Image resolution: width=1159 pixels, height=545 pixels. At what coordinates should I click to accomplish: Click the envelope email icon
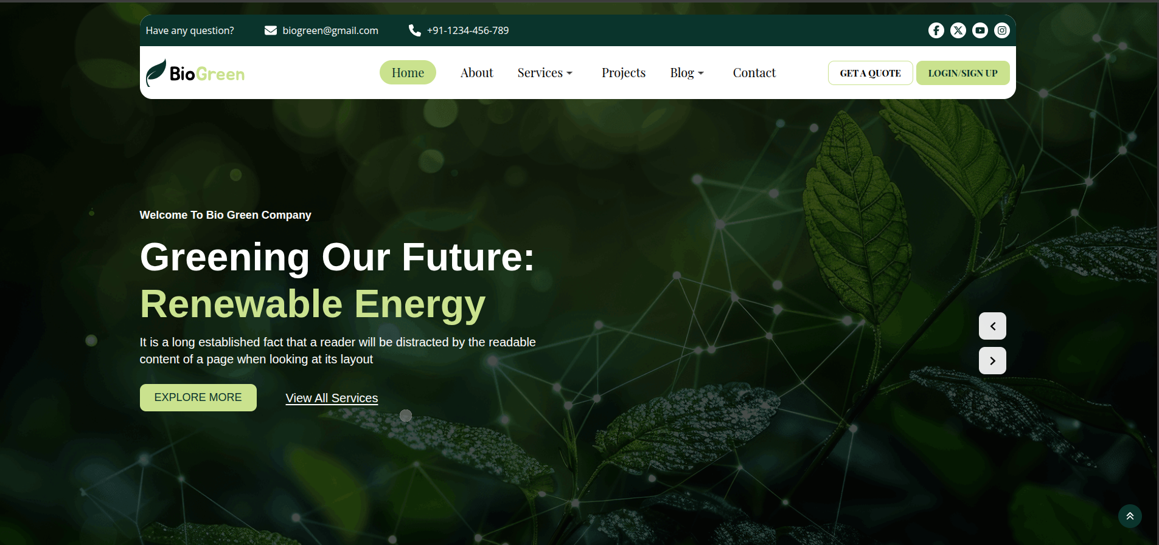tap(271, 30)
